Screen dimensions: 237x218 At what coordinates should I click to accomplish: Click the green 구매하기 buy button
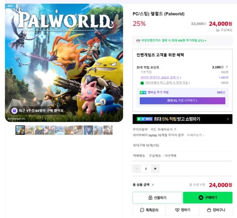click(208, 197)
